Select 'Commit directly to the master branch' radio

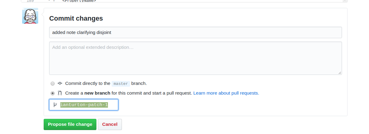tap(53, 83)
